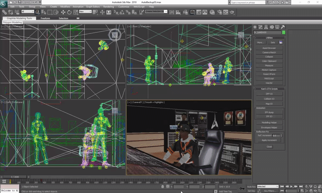The image size is (322, 193).
Task: Choose the Rectangular Selection Region tool
Action: pos(50,12)
